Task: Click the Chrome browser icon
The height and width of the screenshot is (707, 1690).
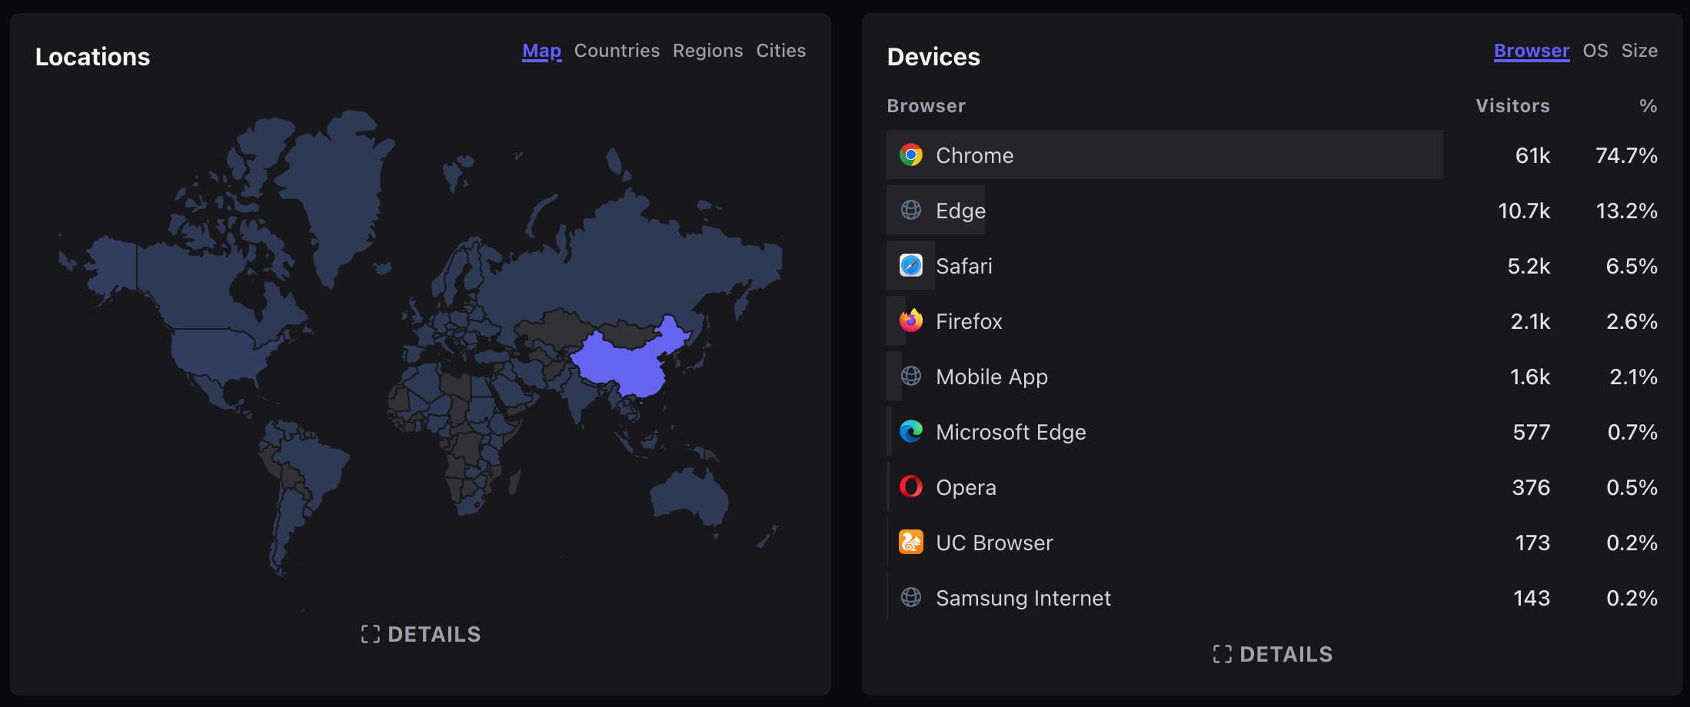Action: click(x=910, y=155)
